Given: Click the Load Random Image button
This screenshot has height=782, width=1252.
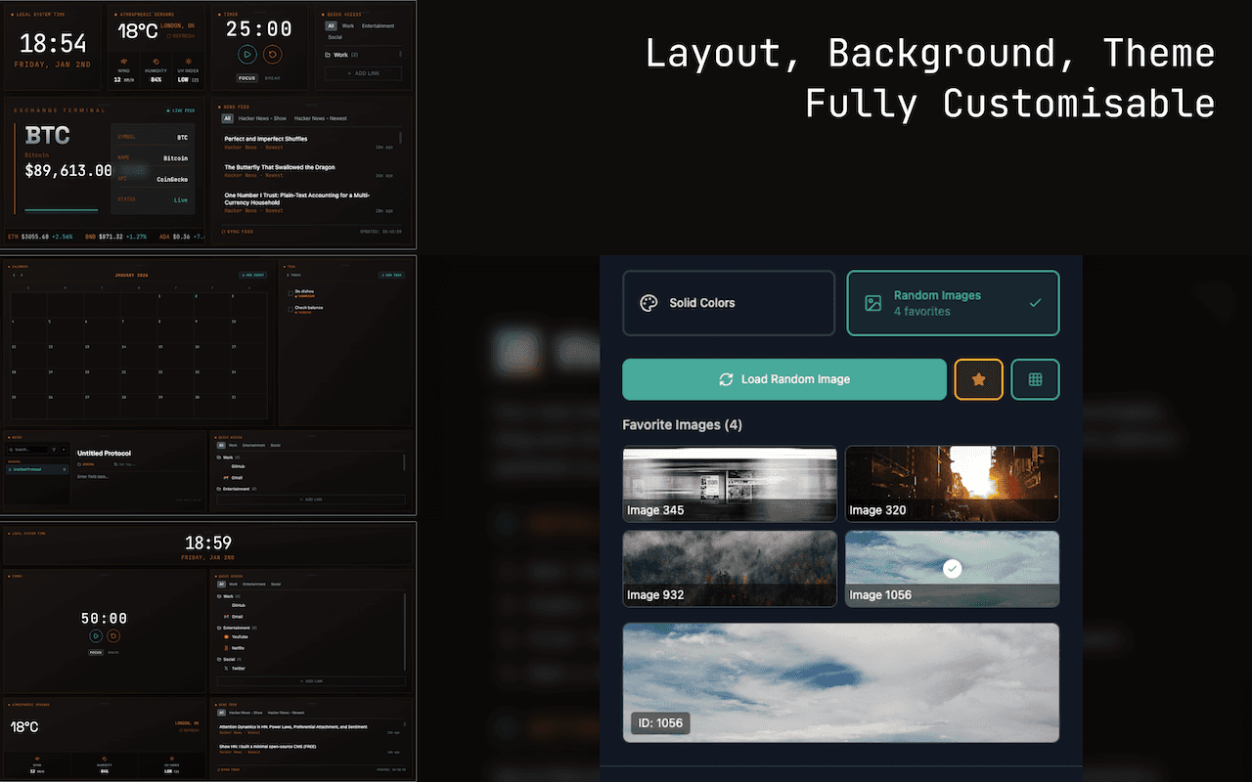Looking at the screenshot, I should (x=784, y=379).
